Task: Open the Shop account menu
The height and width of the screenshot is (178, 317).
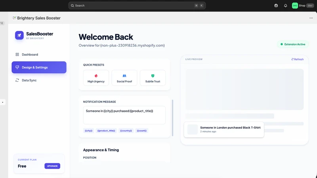Action: coord(303,6)
